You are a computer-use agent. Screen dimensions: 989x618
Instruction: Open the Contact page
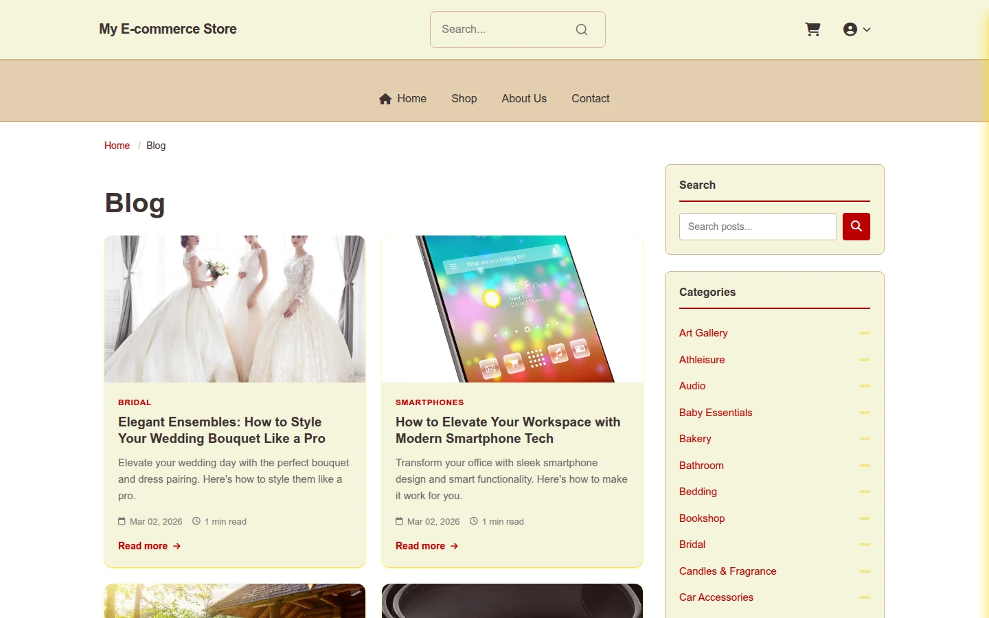[x=591, y=99]
